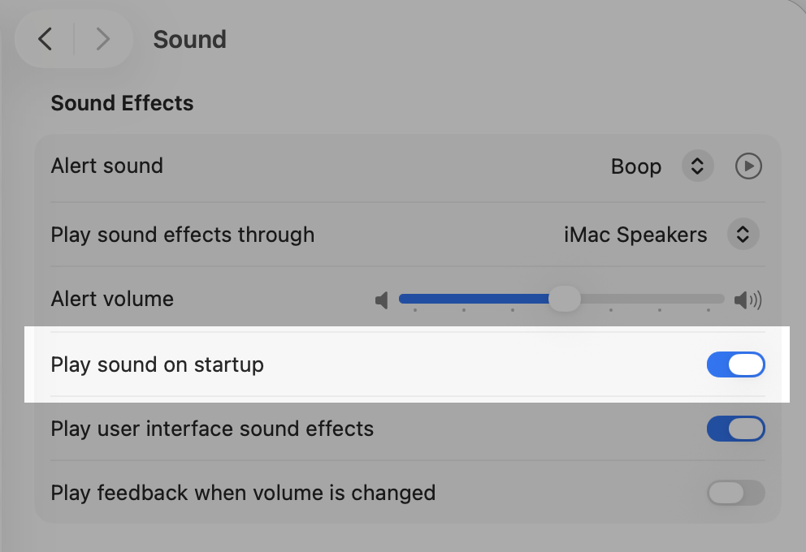
Task: Open the iMac Speakers output selection
Action: pos(635,235)
